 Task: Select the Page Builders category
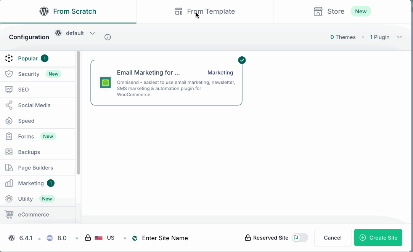point(35,168)
